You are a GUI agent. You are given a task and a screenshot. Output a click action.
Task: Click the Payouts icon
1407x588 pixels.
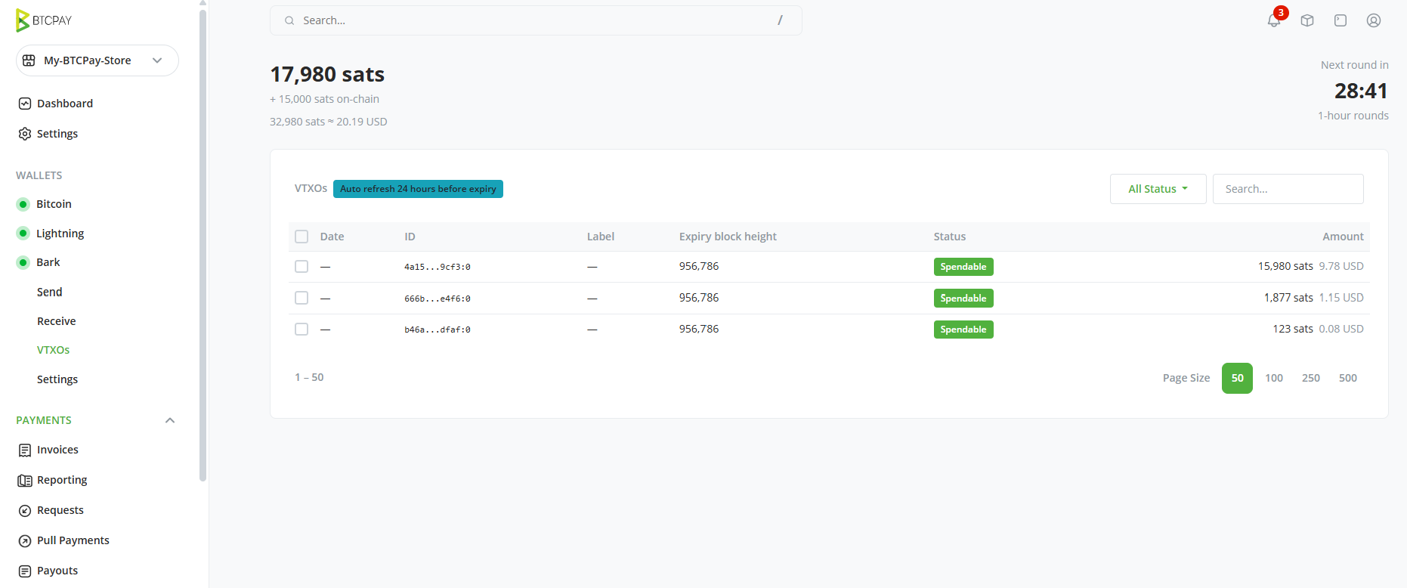point(25,571)
